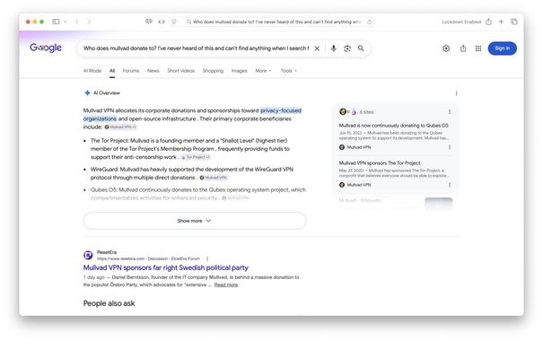Clear the Google search query
The height and width of the screenshot is (341, 543).
click(x=317, y=48)
